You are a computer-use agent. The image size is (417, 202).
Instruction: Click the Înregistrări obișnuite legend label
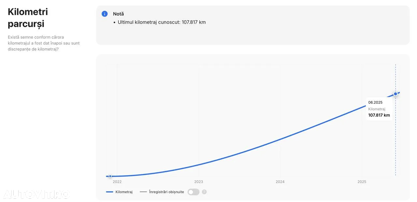(166, 192)
